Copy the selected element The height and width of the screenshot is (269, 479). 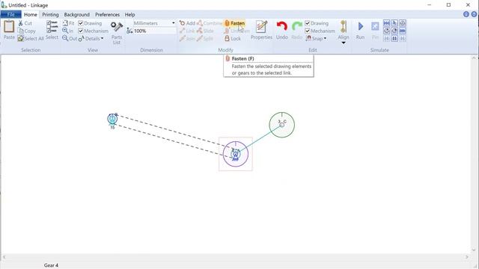click(x=27, y=31)
